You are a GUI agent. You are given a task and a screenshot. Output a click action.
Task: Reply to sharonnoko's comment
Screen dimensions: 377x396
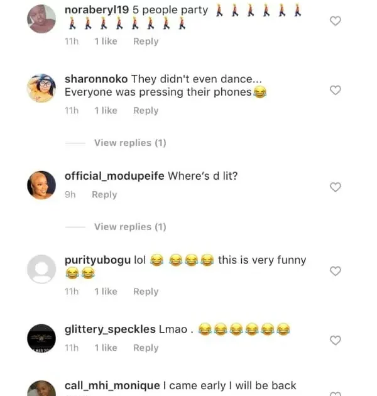(146, 111)
